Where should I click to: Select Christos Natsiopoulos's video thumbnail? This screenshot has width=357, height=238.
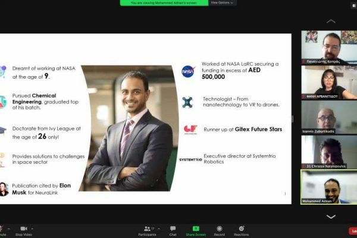click(x=329, y=152)
